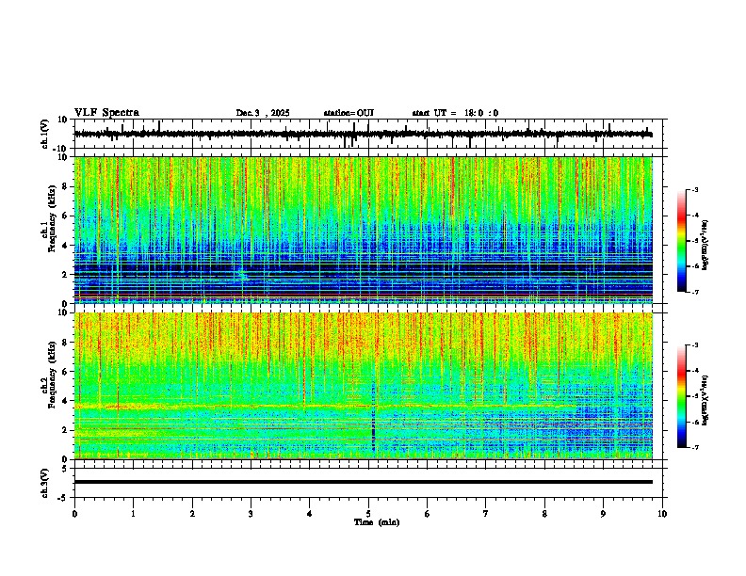The image size is (746, 576).
Task: Click the "10" tick on the time axis
Action: click(662, 514)
